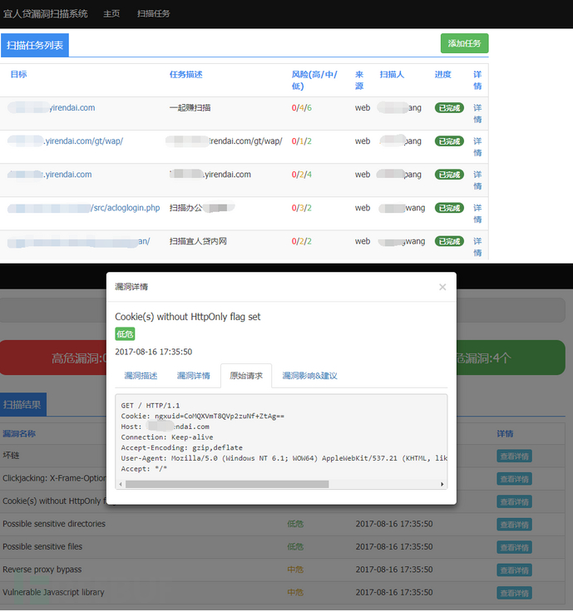The width and height of the screenshot is (573, 612).
Task: Select the 原始请求 tab
Action: pos(246,376)
